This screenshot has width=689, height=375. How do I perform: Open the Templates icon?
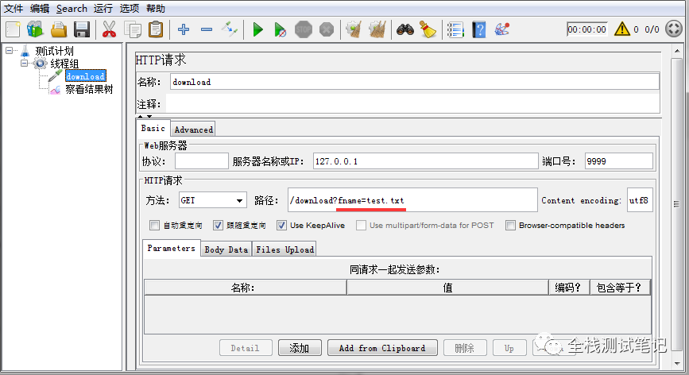click(x=35, y=29)
